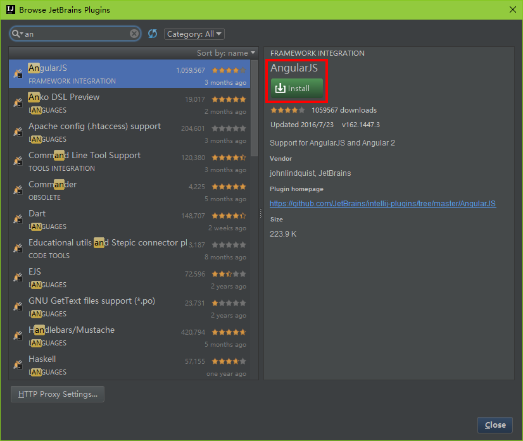
Task: Click the Handlebars/Mustache plugin icon
Action: [x=18, y=335]
